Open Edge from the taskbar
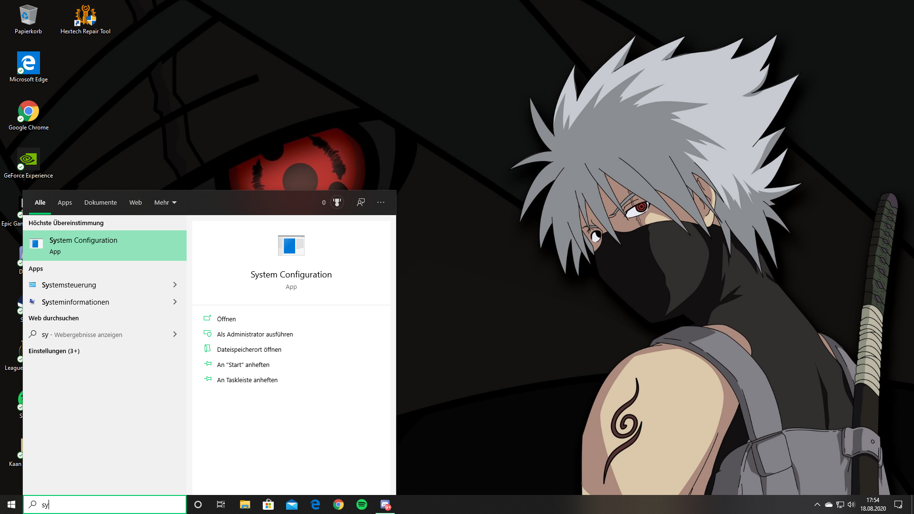 point(315,504)
